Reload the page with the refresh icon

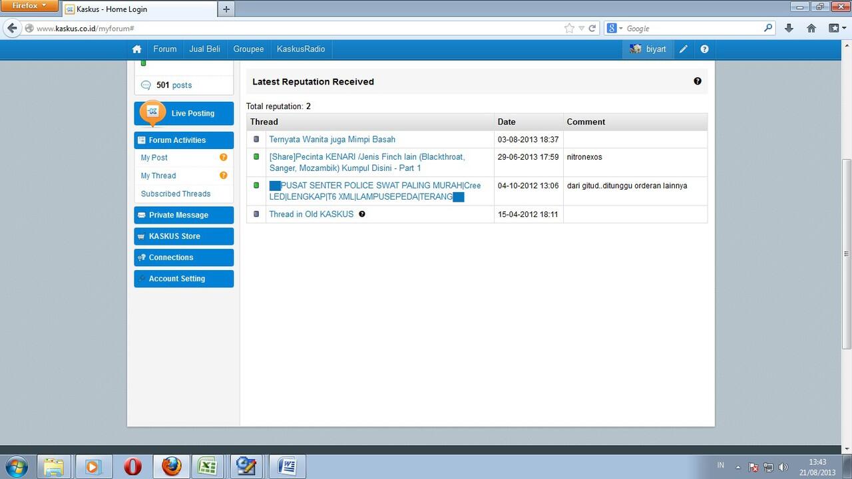(x=592, y=29)
